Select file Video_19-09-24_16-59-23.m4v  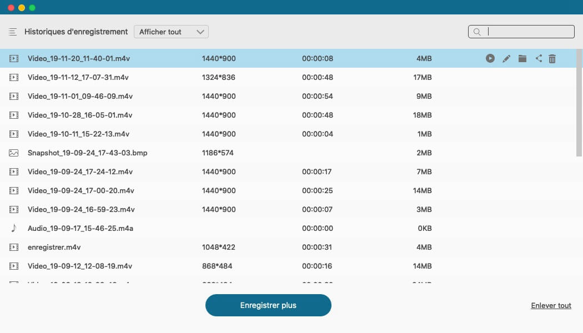click(81, 209)
